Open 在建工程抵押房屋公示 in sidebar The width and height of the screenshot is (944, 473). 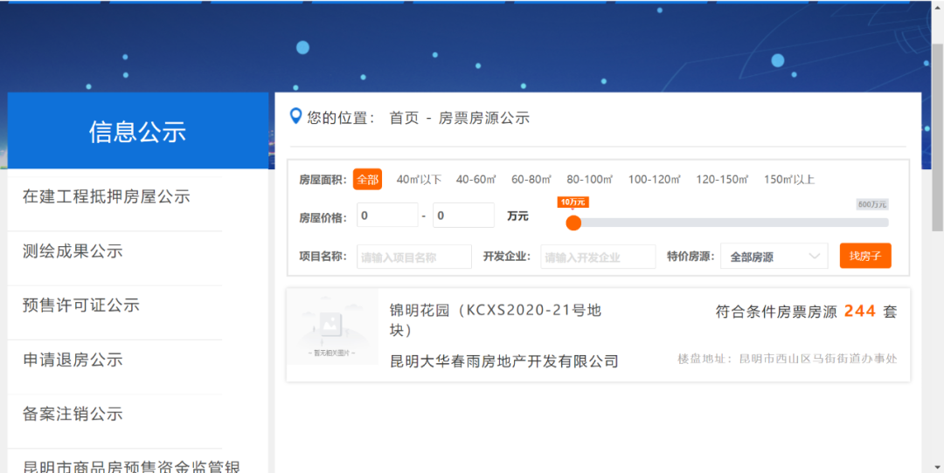[x=107, y=197]
